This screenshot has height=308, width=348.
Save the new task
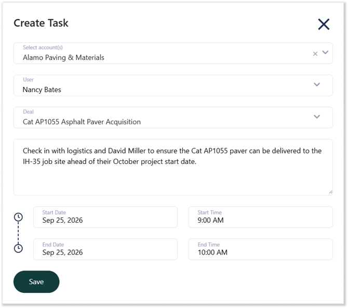[x=36, y=282]
